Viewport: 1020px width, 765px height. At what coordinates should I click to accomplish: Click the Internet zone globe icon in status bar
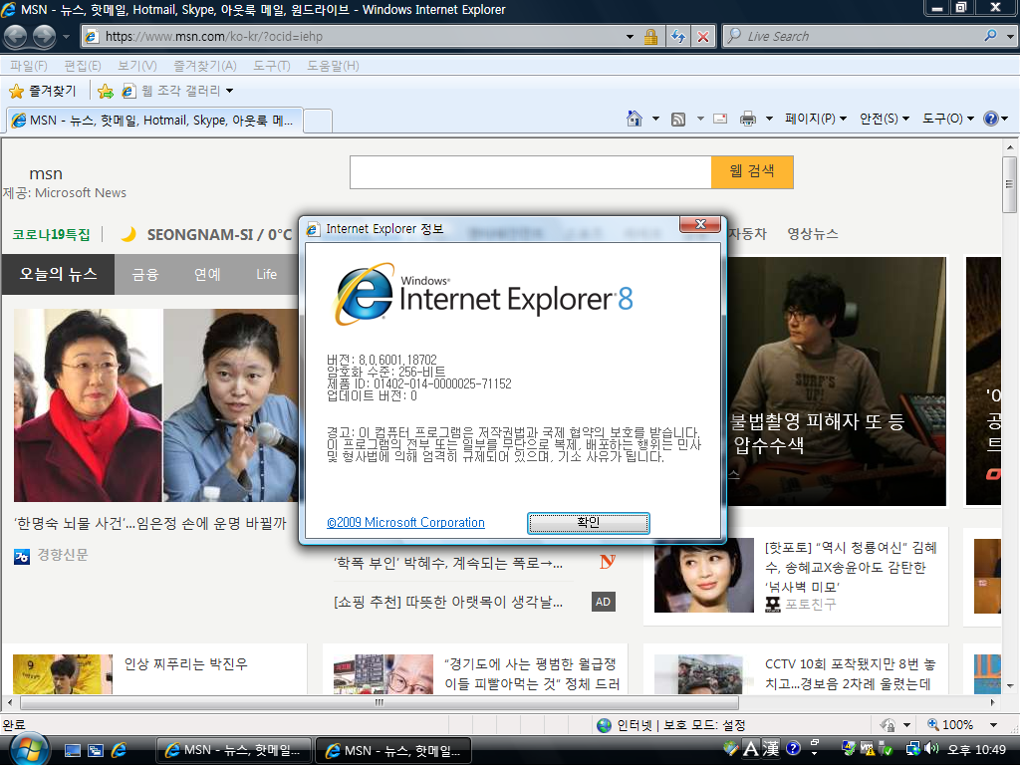pyautogui.click(x=605, y=725)
